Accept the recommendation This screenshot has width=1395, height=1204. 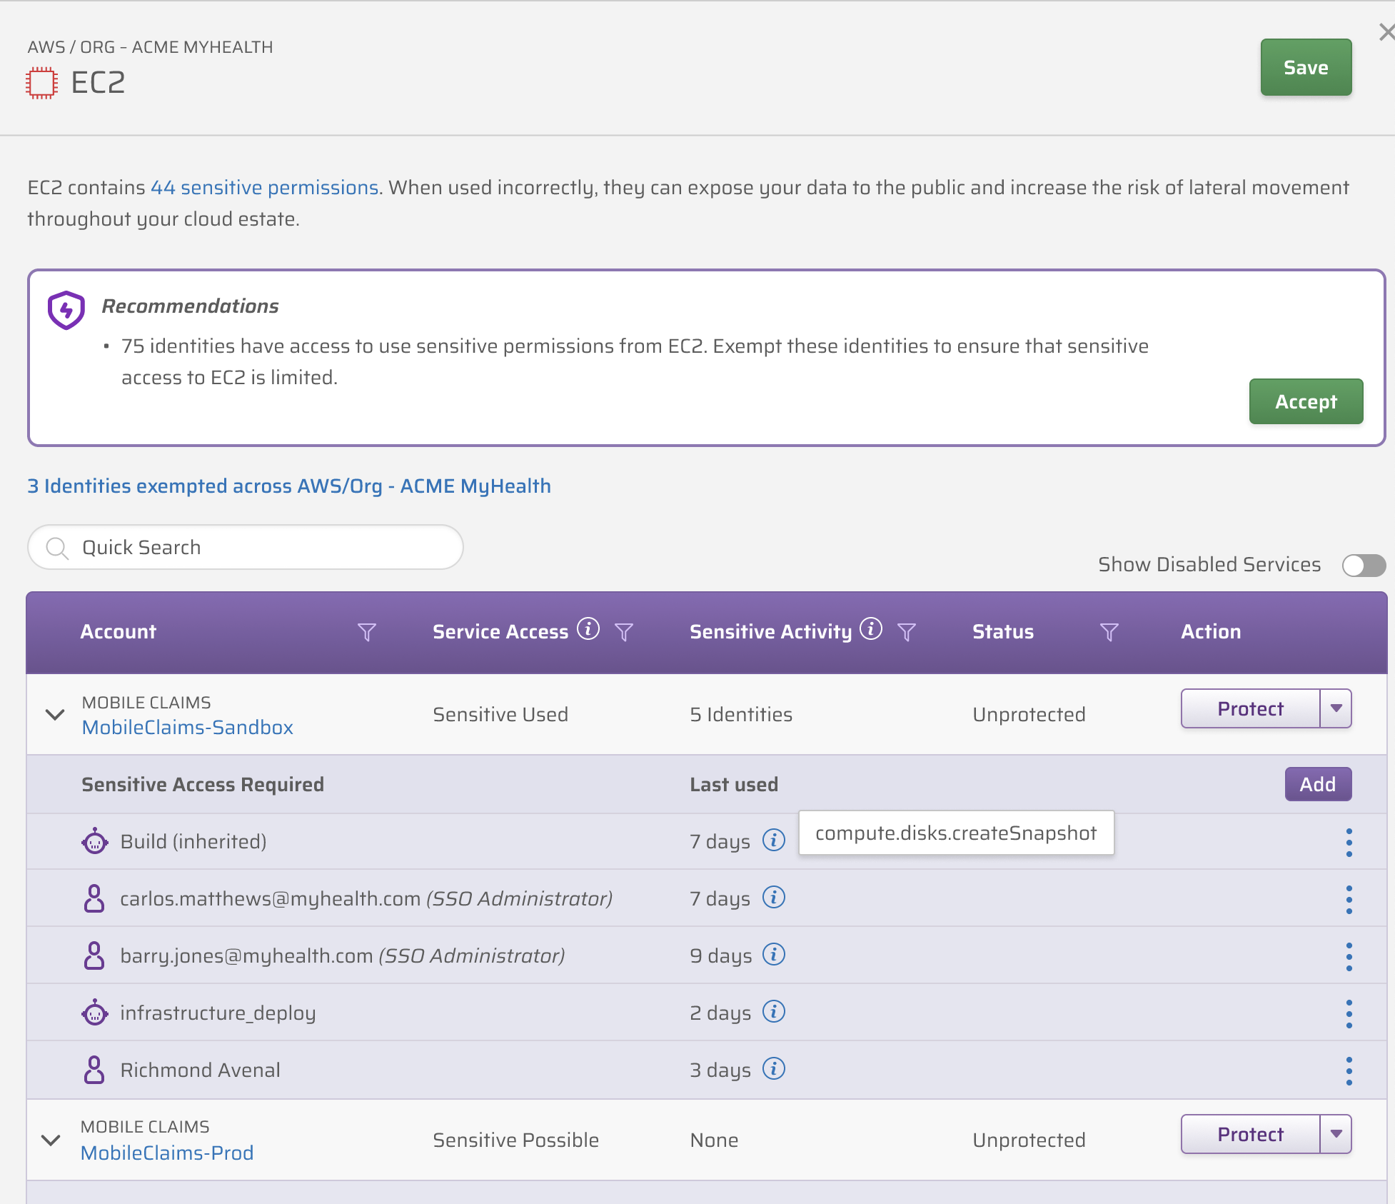click(1306, 401)
